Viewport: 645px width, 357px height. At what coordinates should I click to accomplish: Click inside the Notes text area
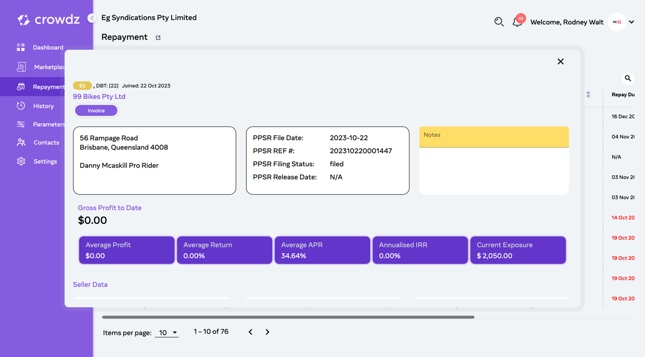(x=494, y=171)
